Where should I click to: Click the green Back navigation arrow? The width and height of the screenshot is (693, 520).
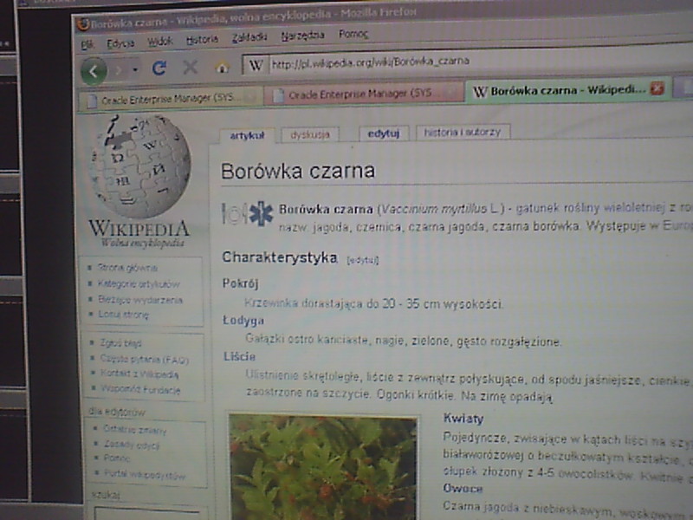(94, 69)
